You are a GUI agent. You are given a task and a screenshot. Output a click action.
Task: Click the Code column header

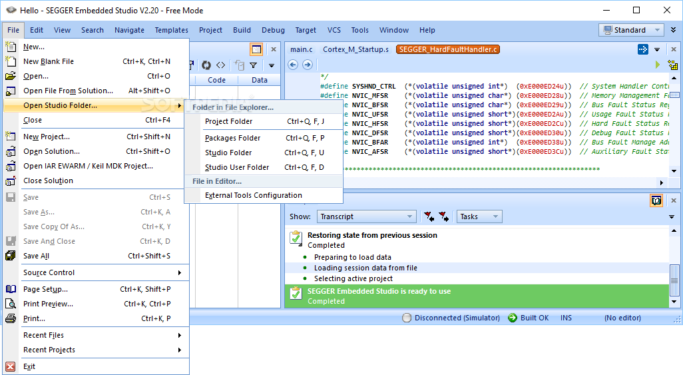coord(216,80)
